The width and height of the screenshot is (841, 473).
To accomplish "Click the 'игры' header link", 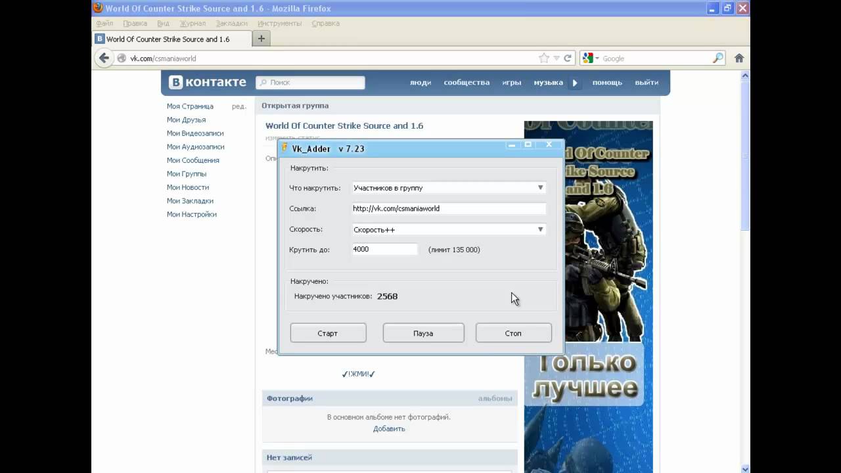I will (512, 83).
